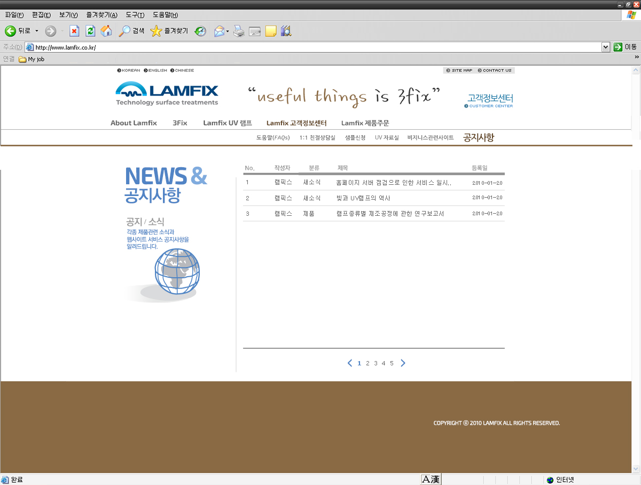Click the address bar URL field
The image size is (641, 485).
(x=315, y=47)
